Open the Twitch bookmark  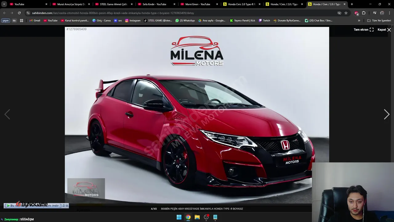coord(264,21)
